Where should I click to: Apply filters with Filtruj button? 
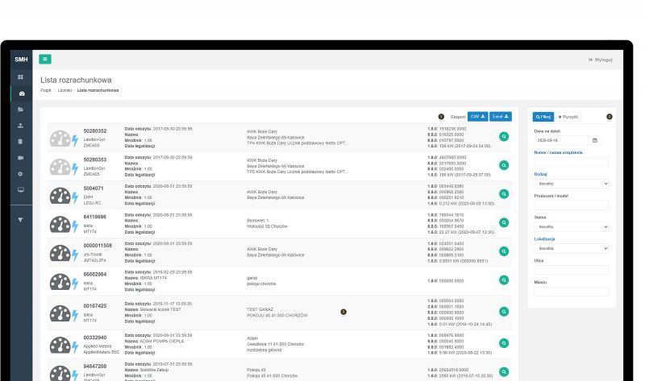(x=543, y=117)
